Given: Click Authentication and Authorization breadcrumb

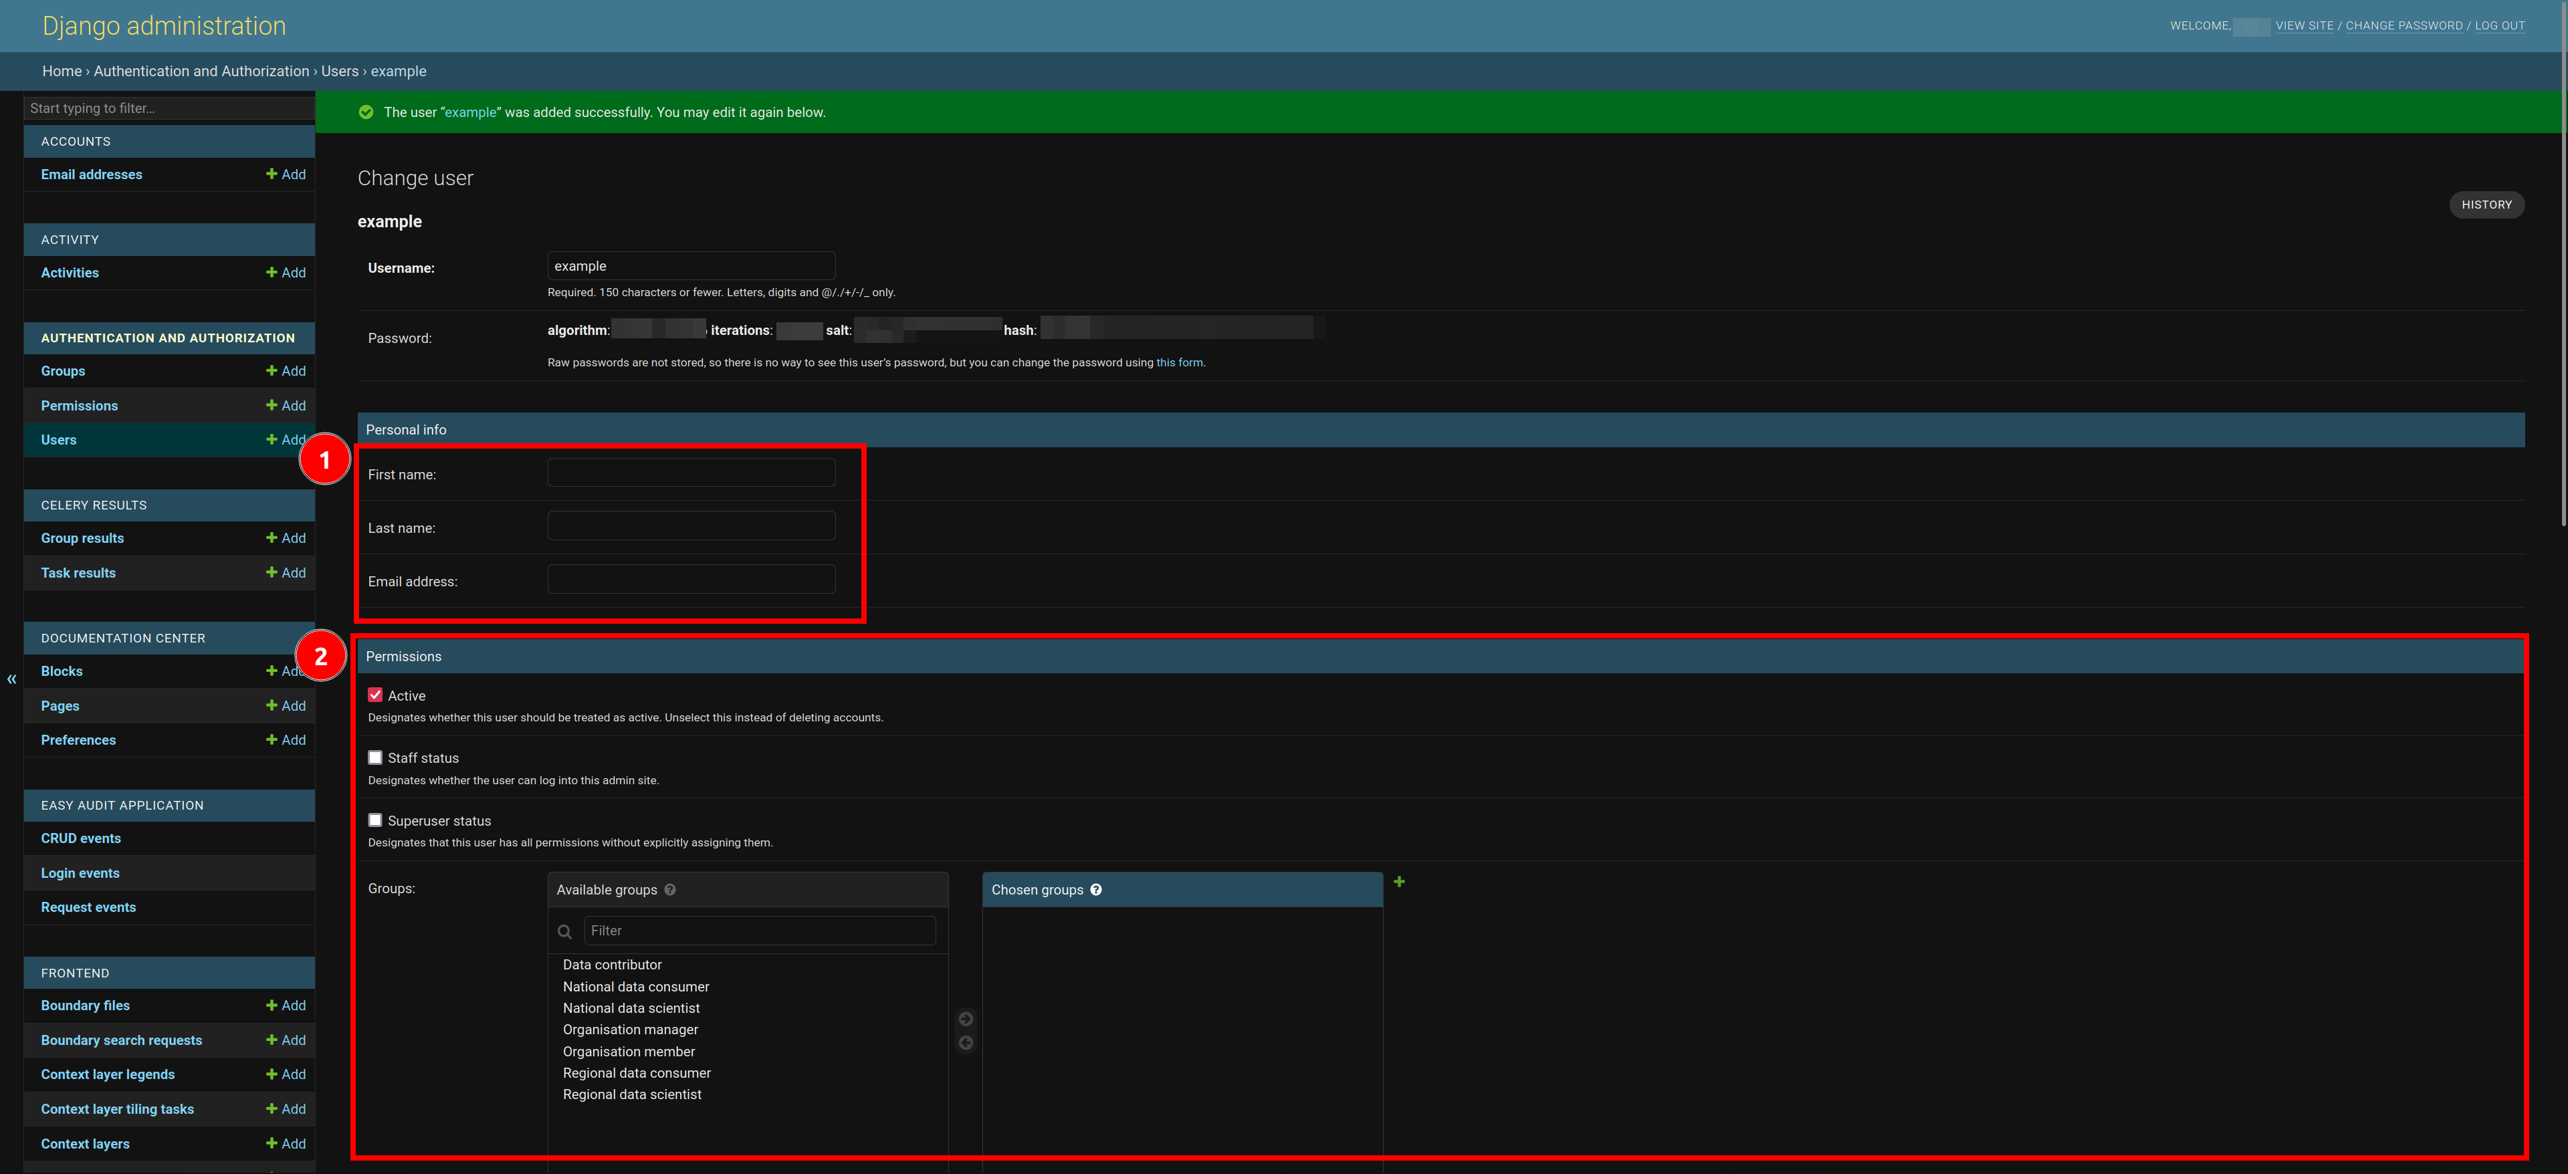Looking at the screenshot, I should pyautogui.click(x=201, y=71).
